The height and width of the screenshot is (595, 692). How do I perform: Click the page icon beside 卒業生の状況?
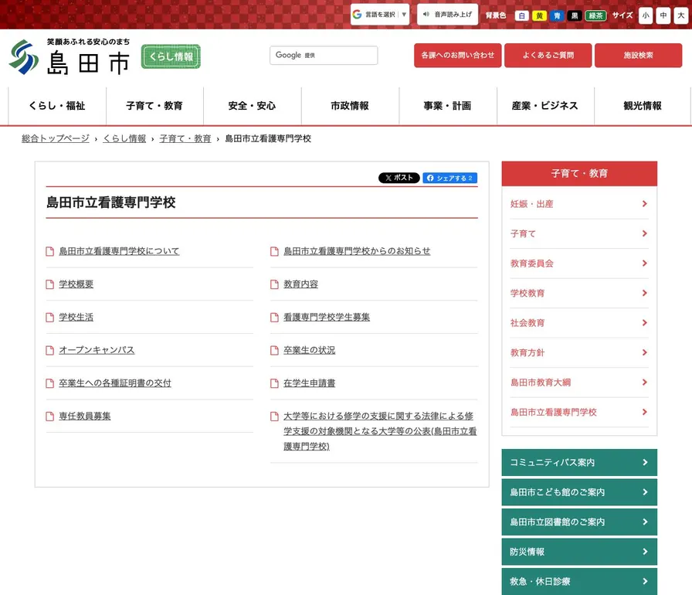pos(274,351)
